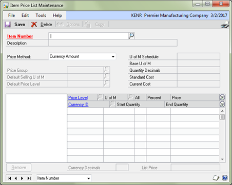Collapse grid rows with up chevrons
232x185 pixels.
click(x=222, y=97)
